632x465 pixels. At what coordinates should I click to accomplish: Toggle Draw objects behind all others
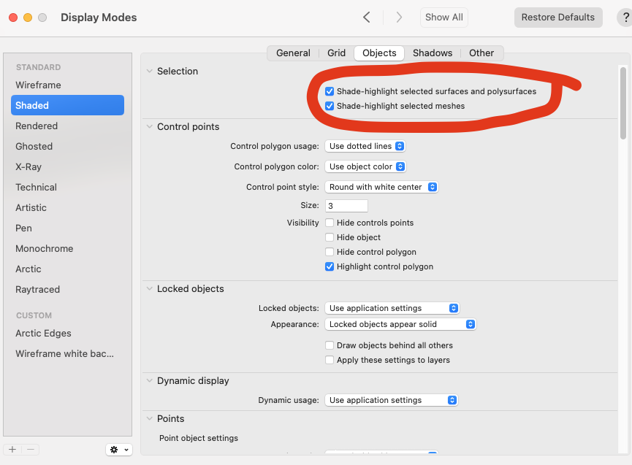[x=330, y=345]
